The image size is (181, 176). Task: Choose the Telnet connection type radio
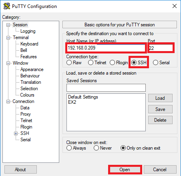tap(97, 63)
